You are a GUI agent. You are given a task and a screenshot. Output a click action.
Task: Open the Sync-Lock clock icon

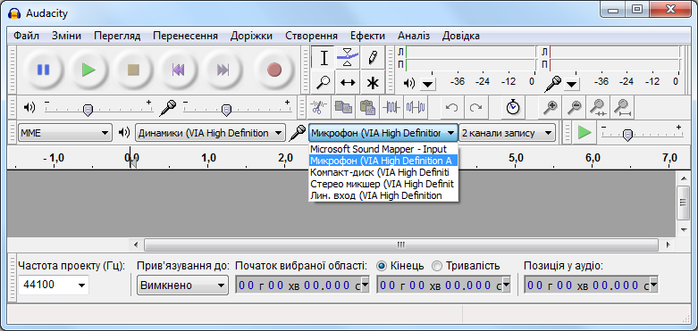point(513,107)
